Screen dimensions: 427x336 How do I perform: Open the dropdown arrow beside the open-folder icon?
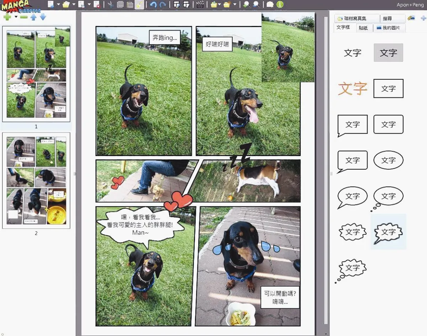[x=74, y=5]
